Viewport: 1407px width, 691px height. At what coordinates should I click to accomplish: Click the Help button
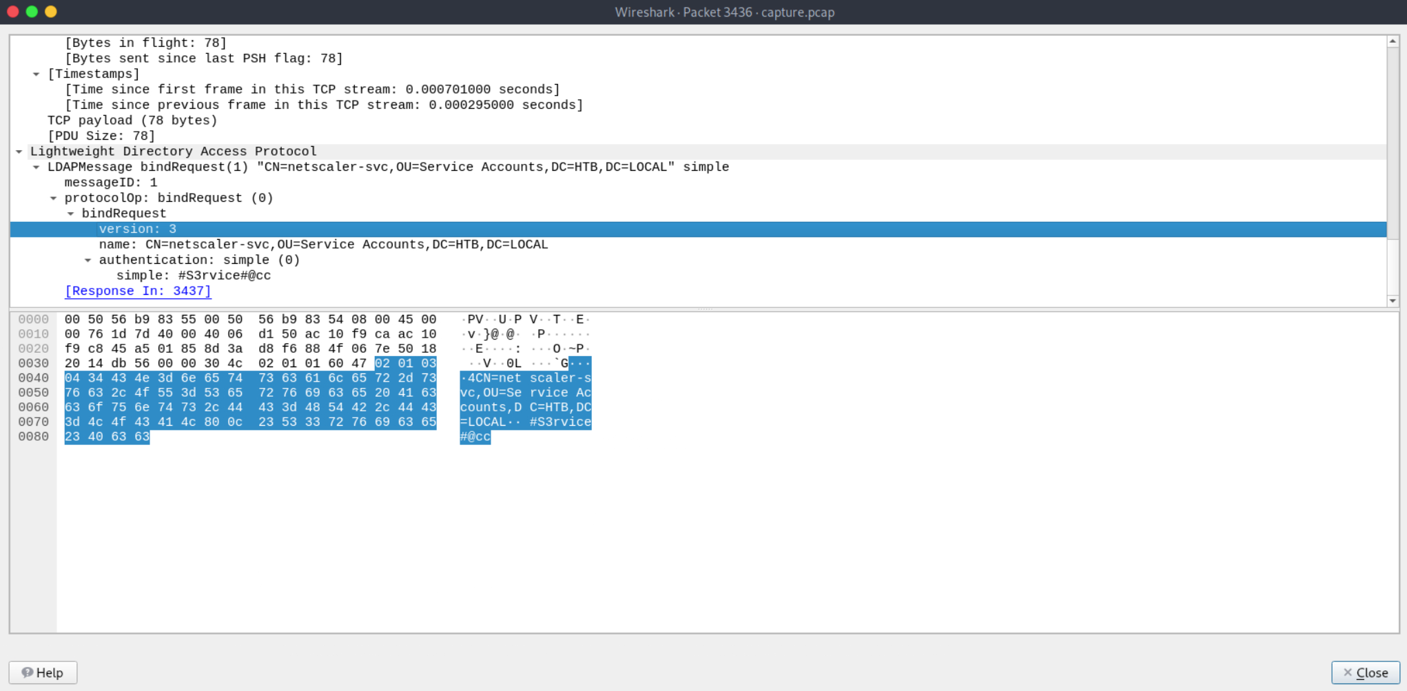[43, 672]
